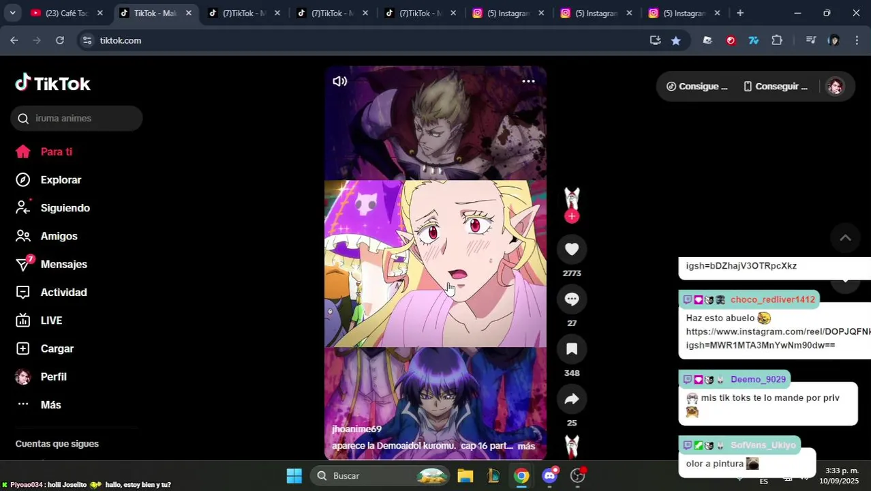Viewport: 871px width, 491px height.
Task: Open the Chrome three-dot menu
Action: click(x=857, y=40)
